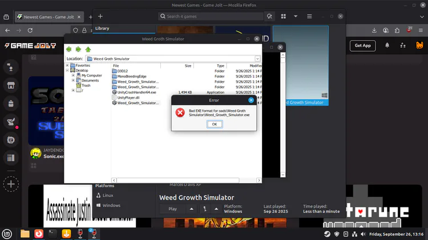This screenshot has height=240, width=428.
Task: Click Play for Weed Growth Simulator in Lutris
Action: (172, 209)
